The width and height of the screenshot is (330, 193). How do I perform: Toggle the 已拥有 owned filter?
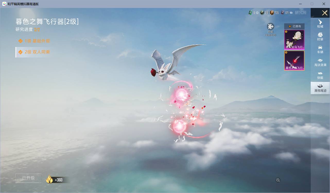point(294,26)
